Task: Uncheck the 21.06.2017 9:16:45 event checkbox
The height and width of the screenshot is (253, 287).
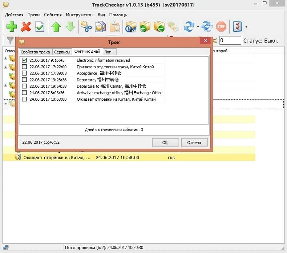Action: coord(24,60)
